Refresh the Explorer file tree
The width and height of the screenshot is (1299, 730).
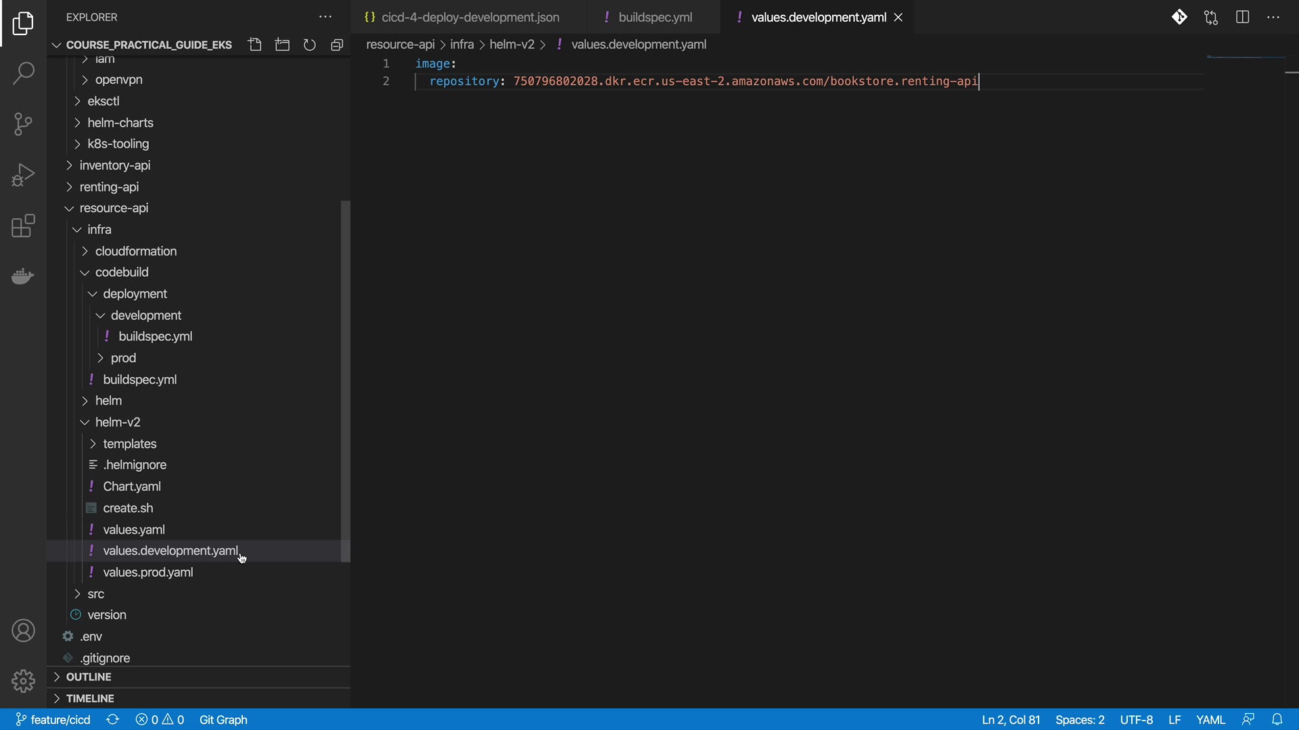tap(309, 45)
